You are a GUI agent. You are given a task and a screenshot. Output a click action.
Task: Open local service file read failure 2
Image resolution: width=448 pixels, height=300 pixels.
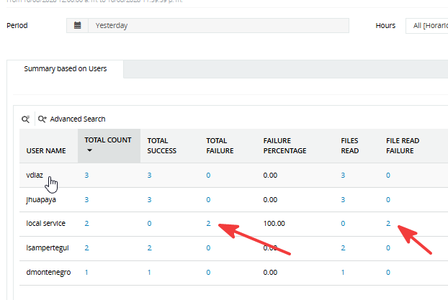(x=388, y=224)
